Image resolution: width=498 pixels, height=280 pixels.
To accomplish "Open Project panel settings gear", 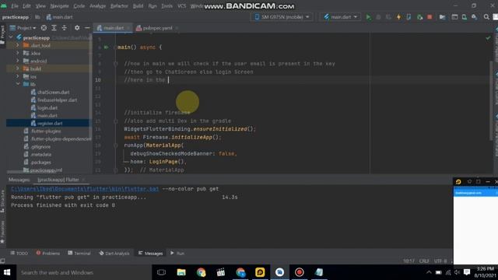I will tap(77, 28).
